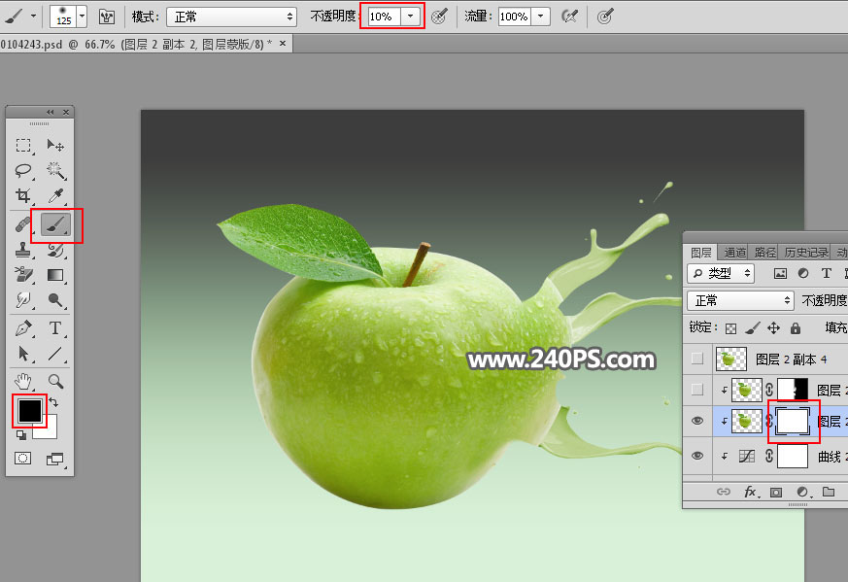Select the Eraser tool
Screen dimensions: 848x582
click(x=23, y=275)
